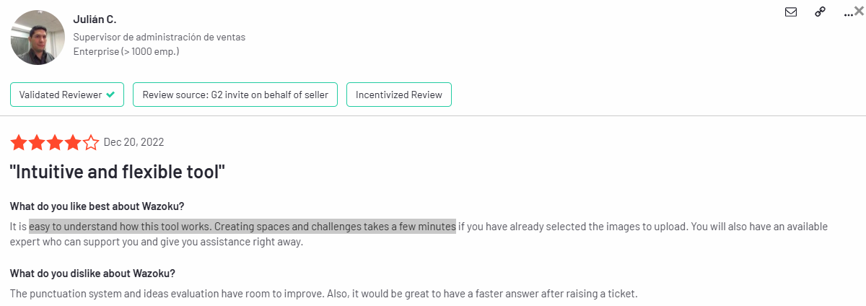The image size is (866, 306).
Task: Click the envelope email icon
Action: (791, 12)
